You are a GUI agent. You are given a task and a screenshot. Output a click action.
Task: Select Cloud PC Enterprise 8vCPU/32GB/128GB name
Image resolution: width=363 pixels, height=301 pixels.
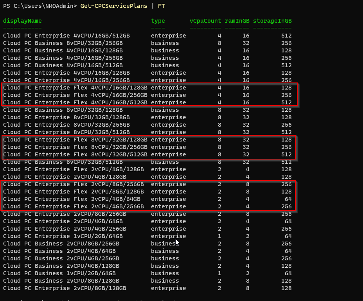[66, 117]
